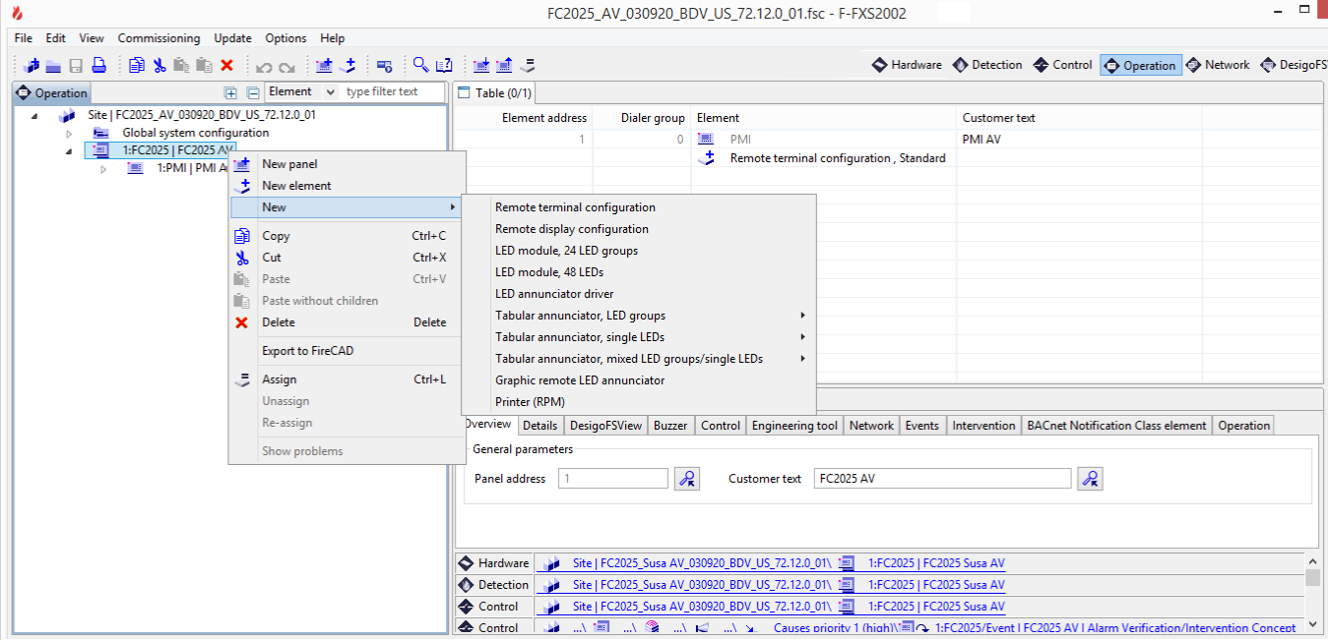
Task: Click search icon beside Customer text field
Action: pyautogui.click(x=1090, y=479)
